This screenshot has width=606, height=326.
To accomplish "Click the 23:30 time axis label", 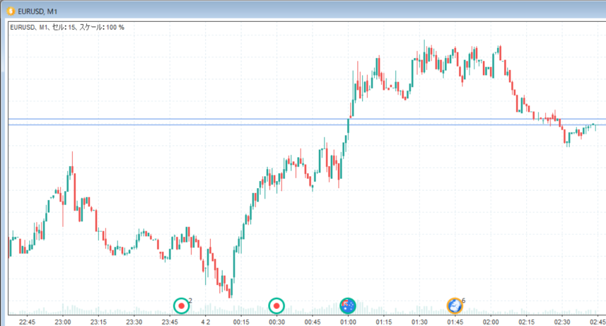I will (134, 322).
